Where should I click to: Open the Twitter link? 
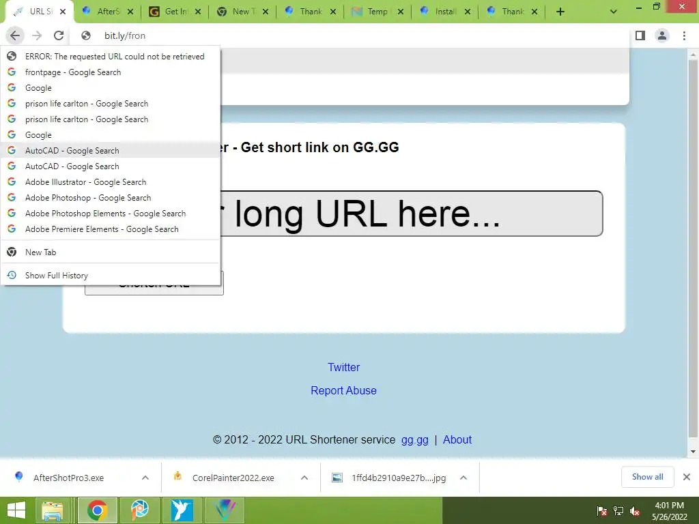(344, 367)
